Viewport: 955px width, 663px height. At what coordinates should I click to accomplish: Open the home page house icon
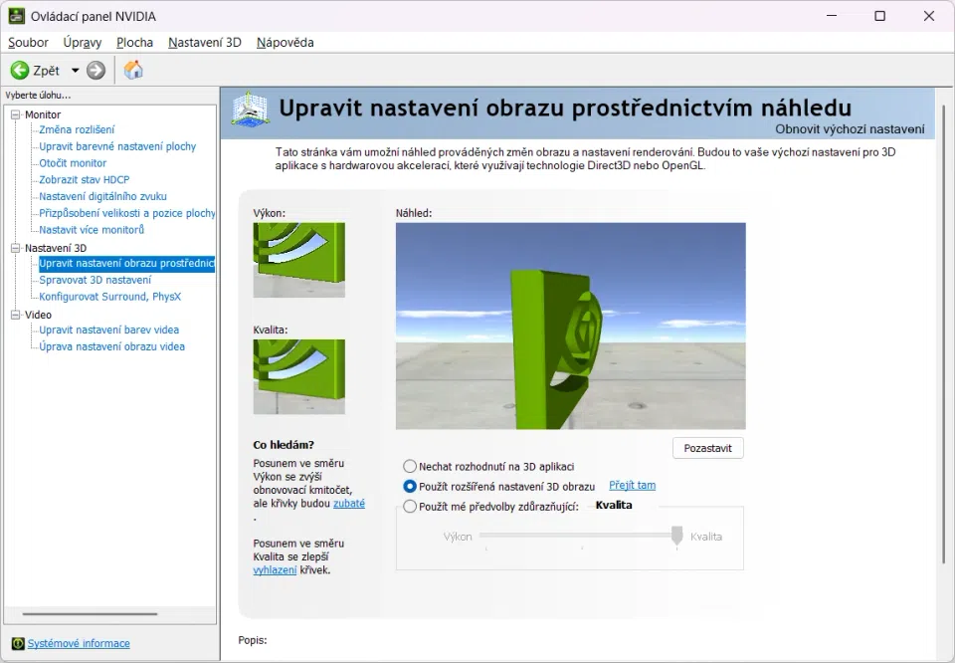[x=132, y=70]
